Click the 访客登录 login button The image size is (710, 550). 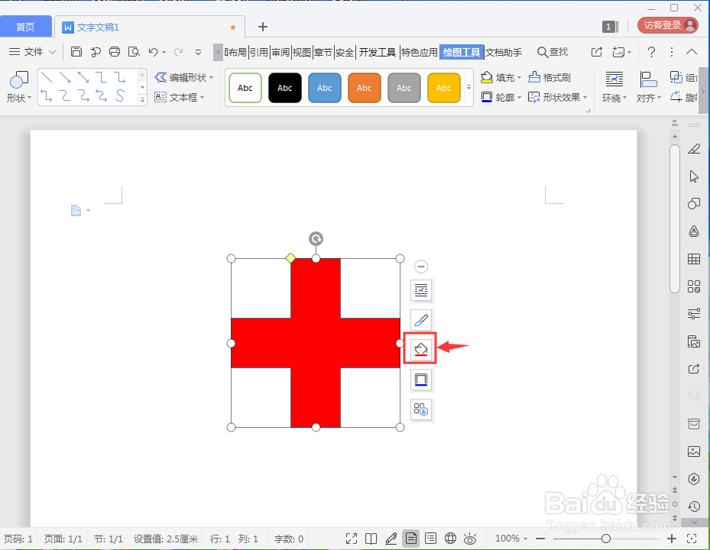[668, 25]
